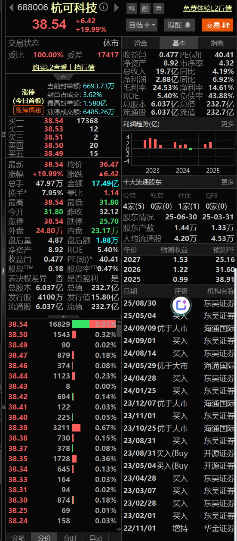Select the 分时 tab at bottom
Screen dimensions: 237x541
[x=70, y=538]
